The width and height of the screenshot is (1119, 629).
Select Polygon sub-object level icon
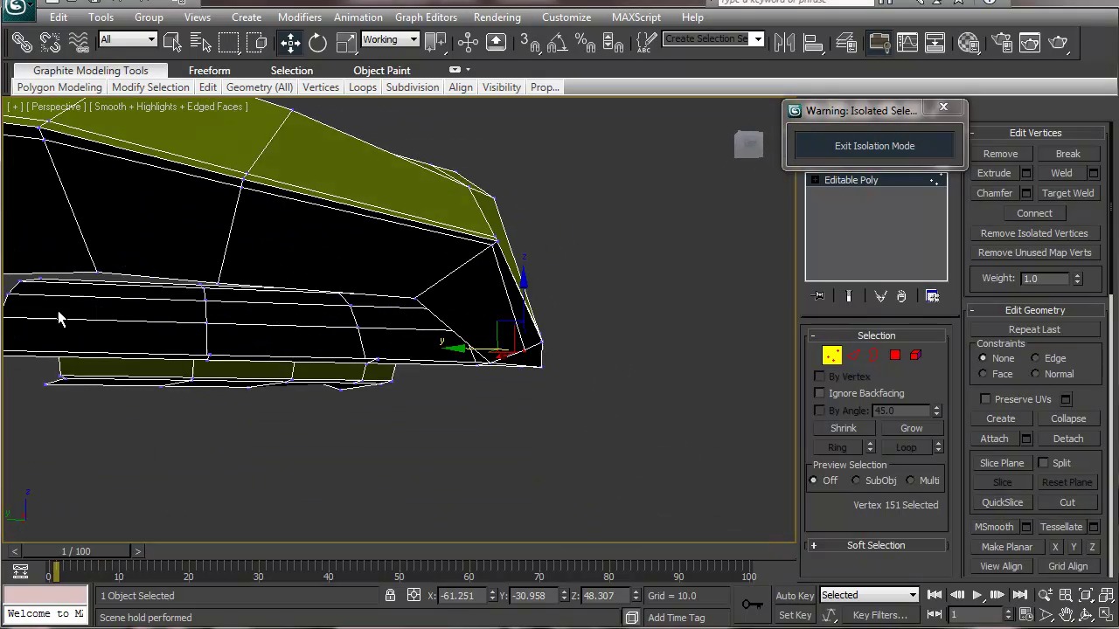(895, 355)
